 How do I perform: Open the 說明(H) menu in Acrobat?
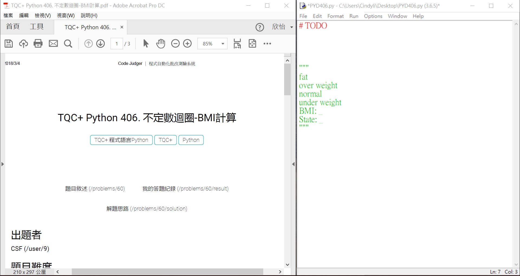click(89, 15)
